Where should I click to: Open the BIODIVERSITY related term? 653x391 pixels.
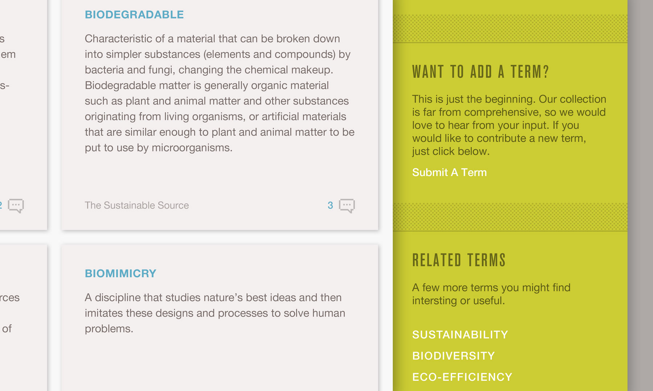click(453, 356)
